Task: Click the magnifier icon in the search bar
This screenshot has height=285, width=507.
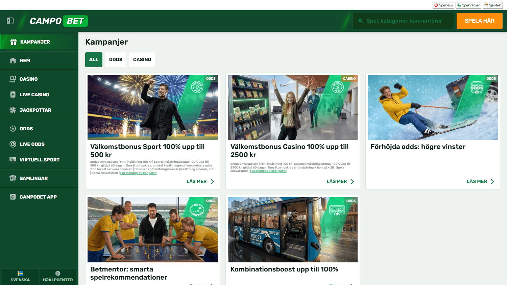Action: point(361,21)
